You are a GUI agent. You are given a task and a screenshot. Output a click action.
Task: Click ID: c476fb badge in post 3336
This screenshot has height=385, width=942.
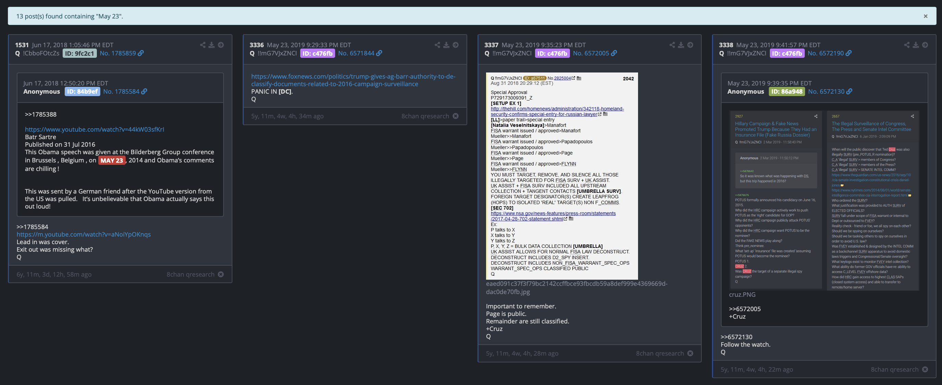coord(317,53)
